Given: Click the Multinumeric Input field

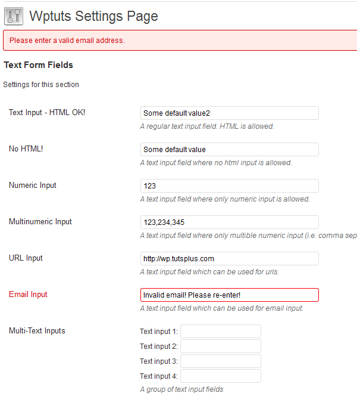Looking at the screenshot, I should pyautogui.click(x=229, y=222).
